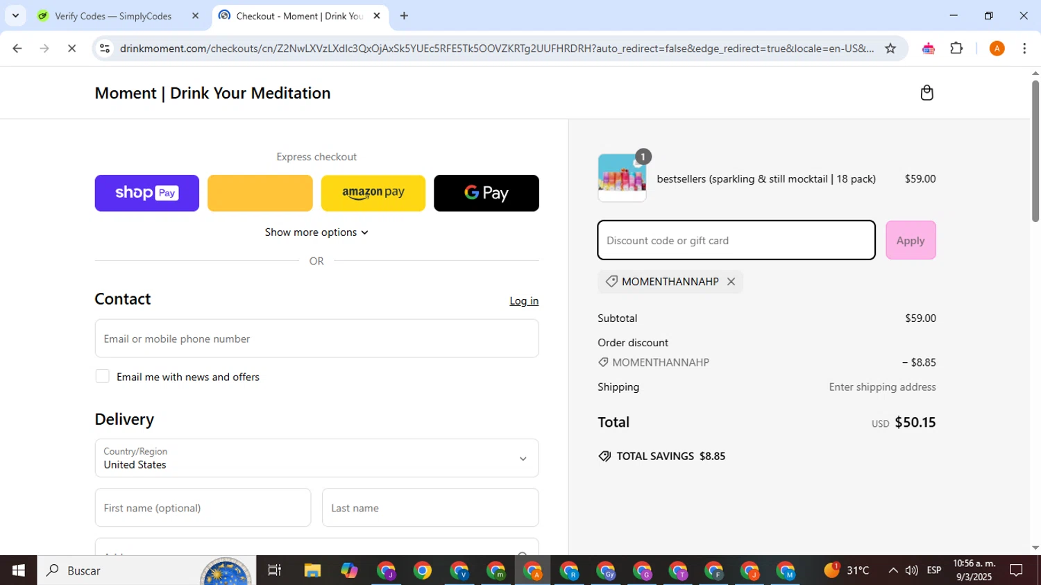Click the Moment Drink Your Meditation title
This screenshot has width=1041, height=585.
pos(212,93)
